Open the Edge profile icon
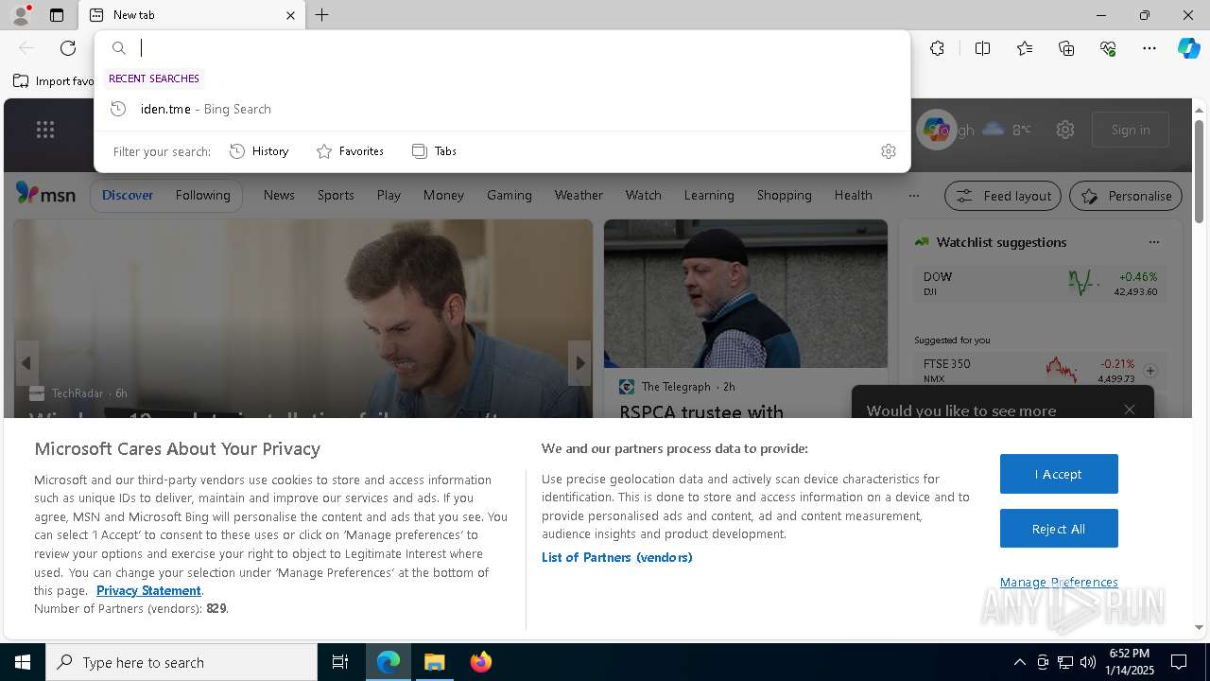The width and height of the screenshot is (1210, 681). click(20, 15)
